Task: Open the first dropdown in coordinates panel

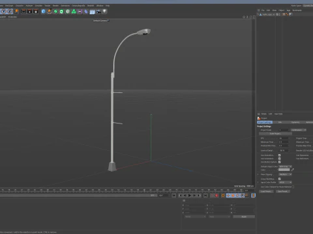Action: (x=195, y=216)
